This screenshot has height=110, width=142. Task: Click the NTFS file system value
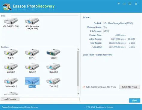coord(106,31)
